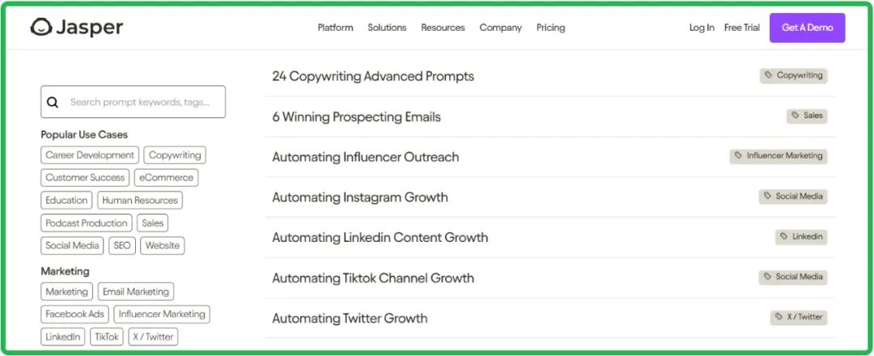Go to the Pricing page
Viewport: 874px width, 356px height.
[550, 28]
